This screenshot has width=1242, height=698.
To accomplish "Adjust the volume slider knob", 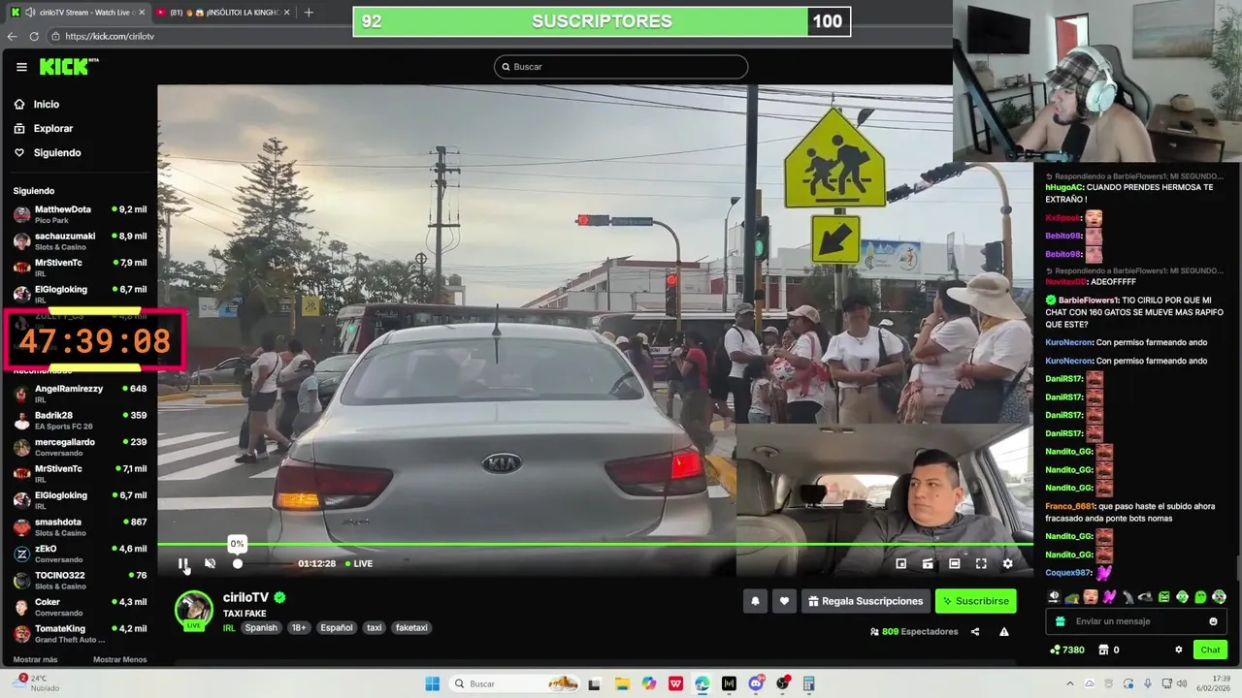I will [x=238, y=563].
